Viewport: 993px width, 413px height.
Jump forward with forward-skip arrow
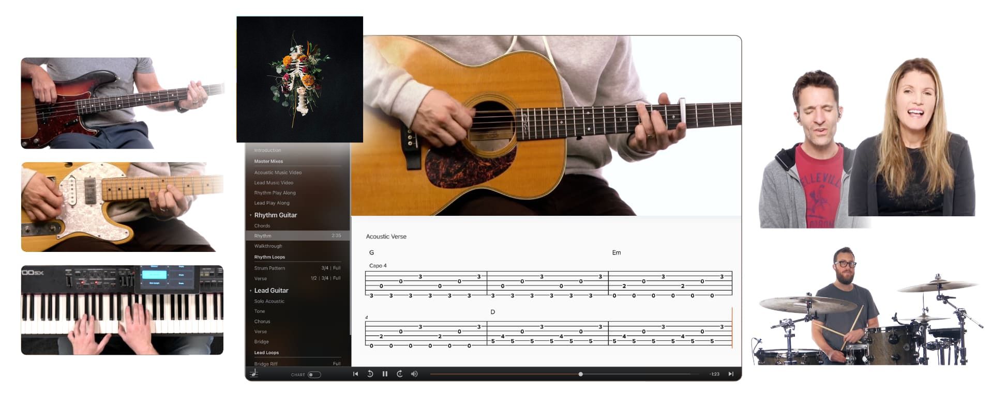[x=400, y=374]
